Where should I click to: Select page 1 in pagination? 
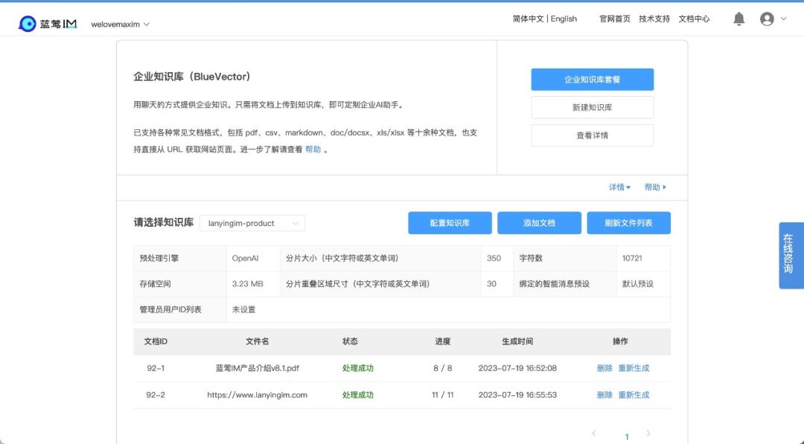627,437
